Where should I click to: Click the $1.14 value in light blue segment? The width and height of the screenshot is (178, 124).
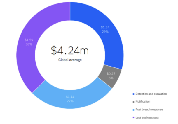[x=70, y=97]
